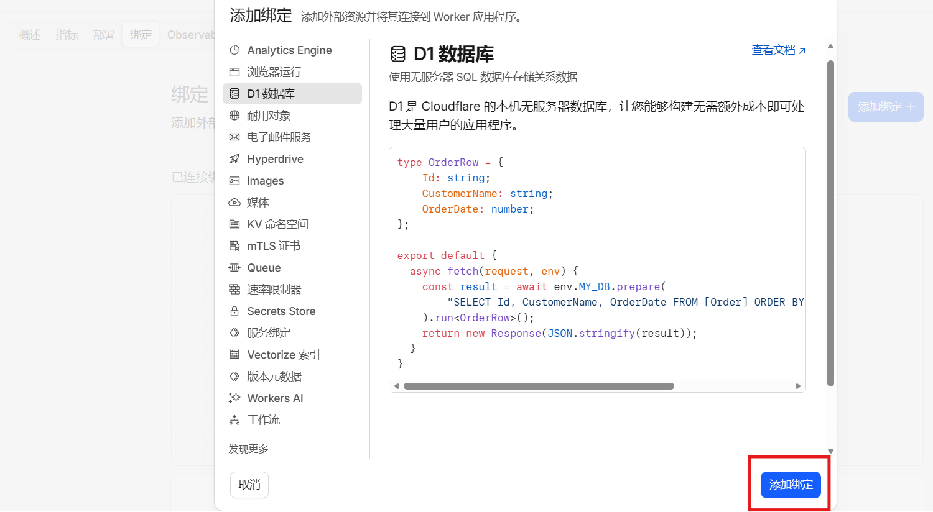Click the mTLS 证书 certificate icon

pos(234,246)
